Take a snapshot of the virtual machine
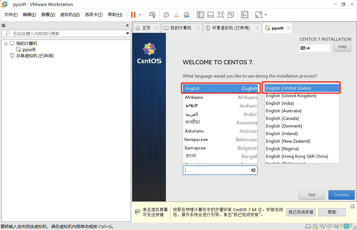Image resolution: width=357 pixels, height=230 pixels. 166,15
